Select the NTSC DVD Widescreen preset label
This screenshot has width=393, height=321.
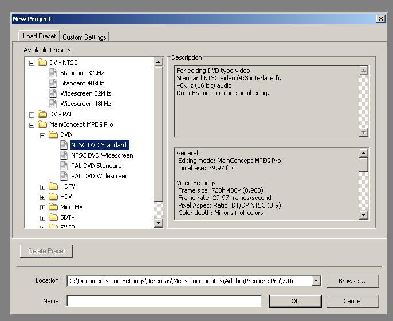102,155
